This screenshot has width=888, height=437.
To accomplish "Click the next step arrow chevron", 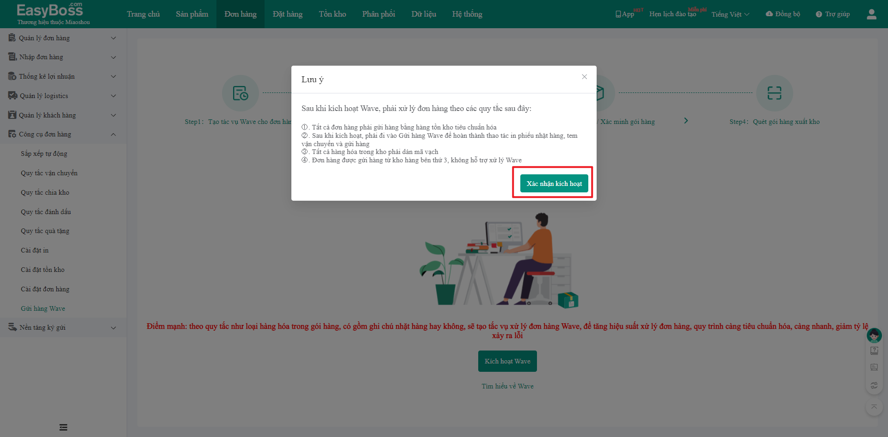I will coord(686,121).
